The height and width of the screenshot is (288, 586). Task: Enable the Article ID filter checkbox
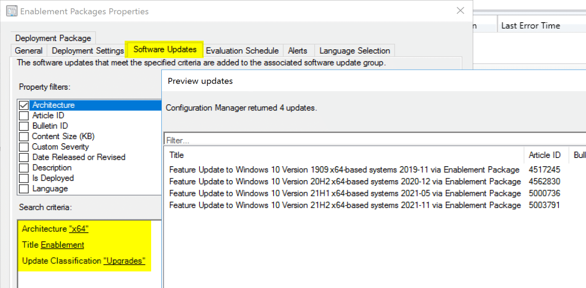(24, 116)
